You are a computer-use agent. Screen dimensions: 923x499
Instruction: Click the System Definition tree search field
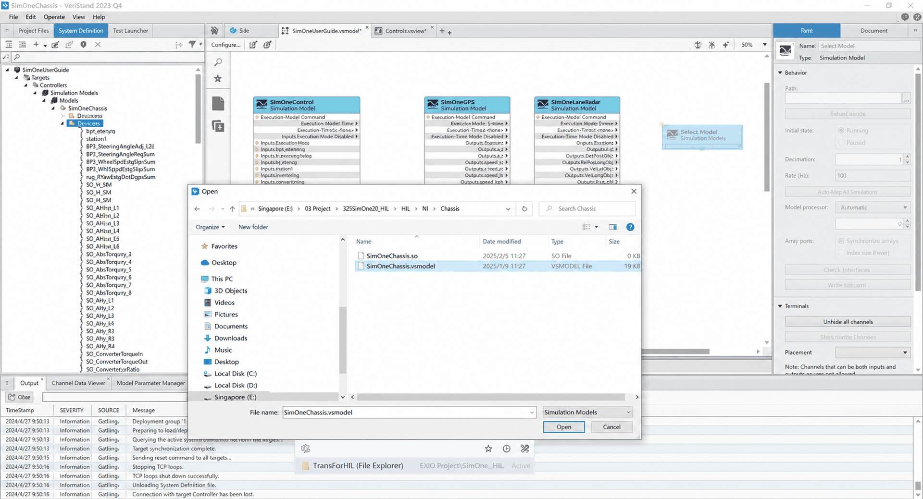pyautogui.click(x=108, y=57)
